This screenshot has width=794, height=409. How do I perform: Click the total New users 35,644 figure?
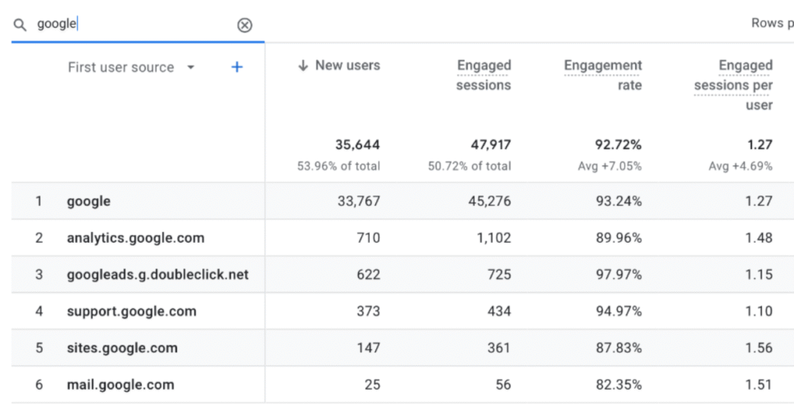pyautogui.click(x=357, y=145)
